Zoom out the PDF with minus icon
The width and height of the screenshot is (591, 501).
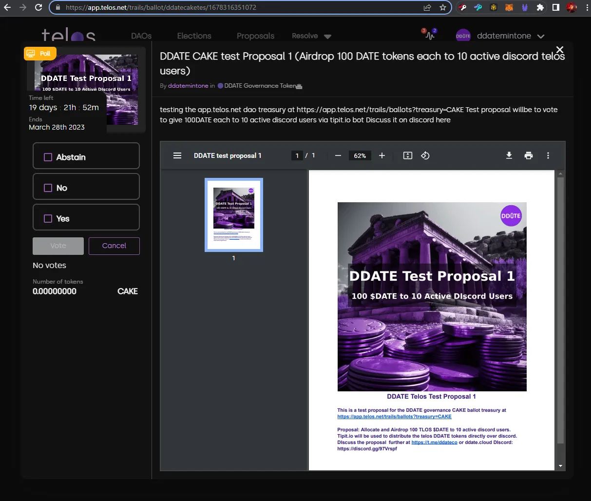tap(338, 155)
